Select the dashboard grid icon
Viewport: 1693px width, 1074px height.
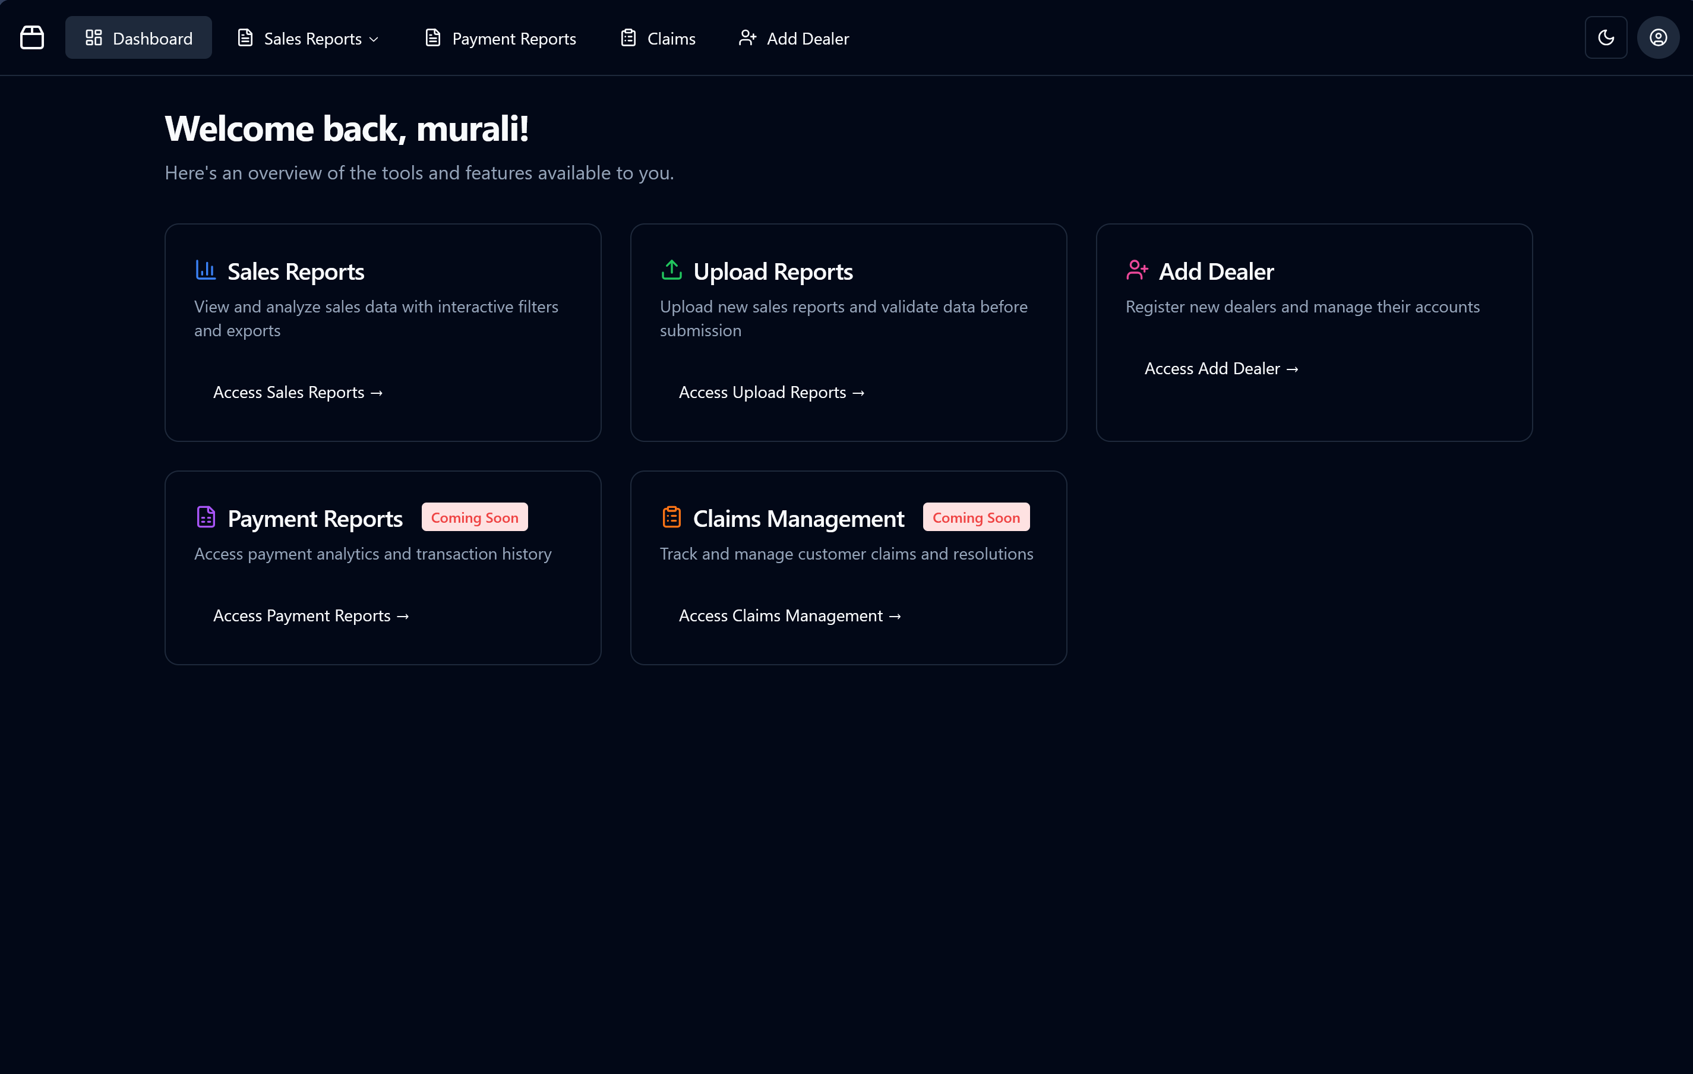[x=94, y=37]
